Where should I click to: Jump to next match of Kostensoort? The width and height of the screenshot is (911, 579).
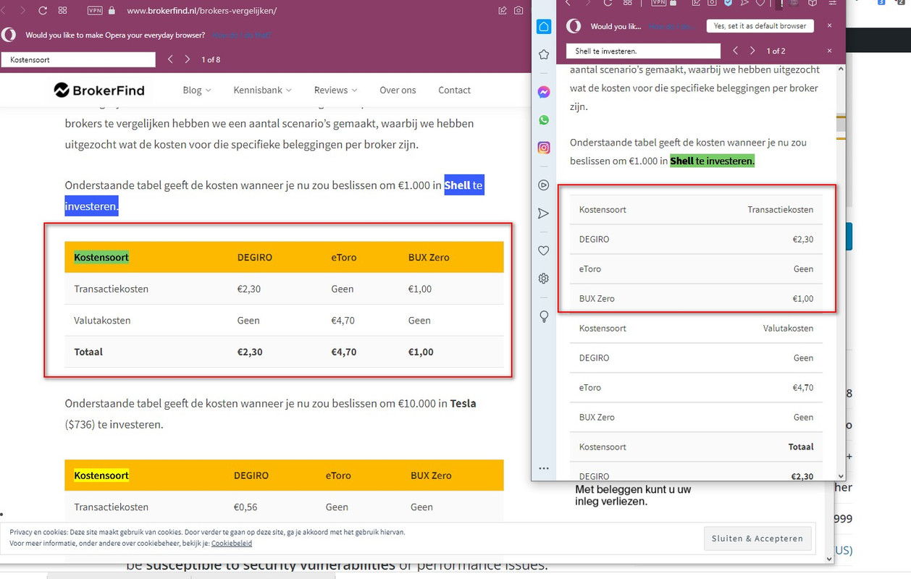coord(188,59)
